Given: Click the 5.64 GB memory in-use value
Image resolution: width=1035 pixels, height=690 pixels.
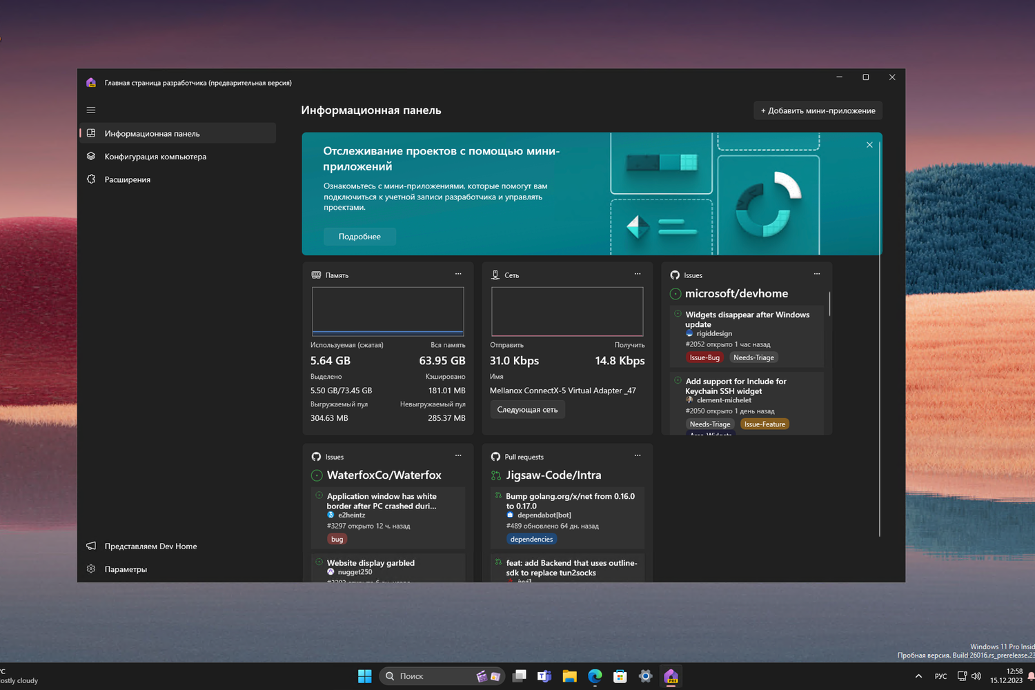Looking at the screenshot, I should coord(331,361).
